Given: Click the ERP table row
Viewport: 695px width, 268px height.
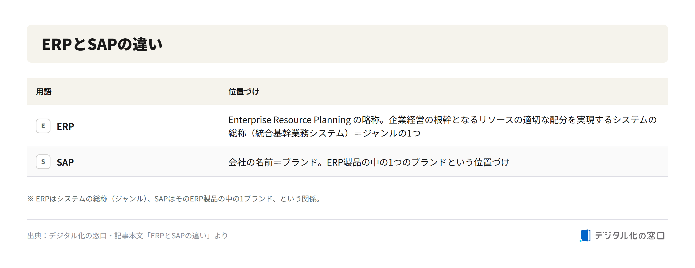Looking at the screenshot, I should pos(347,126).
